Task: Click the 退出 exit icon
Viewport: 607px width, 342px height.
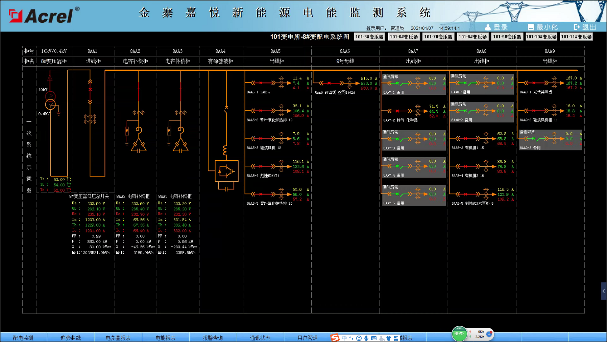Action: [x=577, y=27]
